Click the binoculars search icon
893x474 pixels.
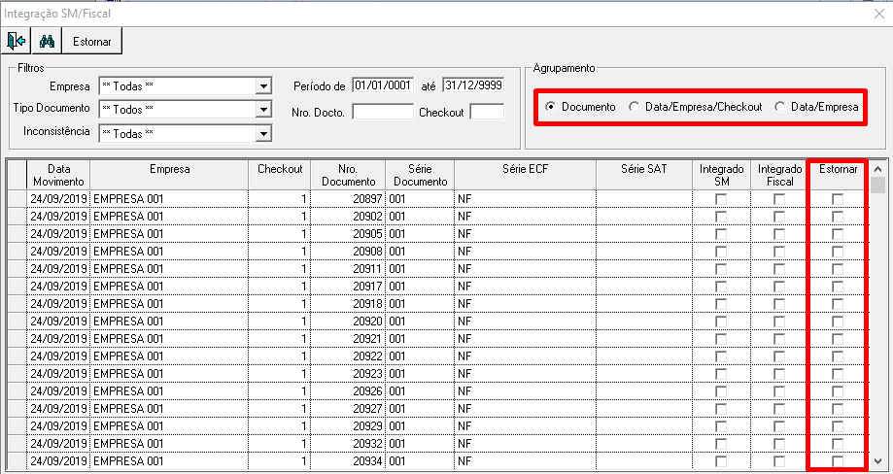tap(46, 41)
